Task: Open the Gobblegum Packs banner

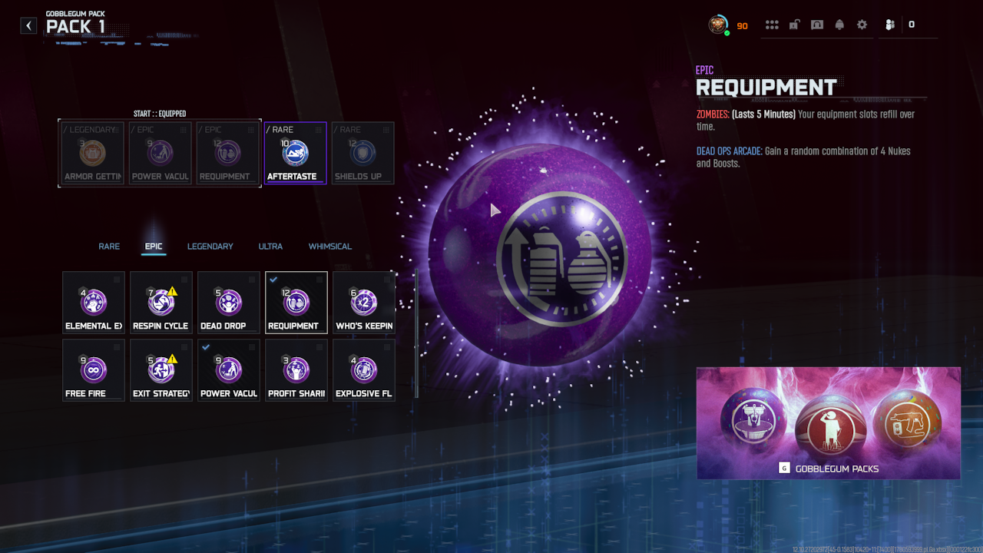Action: click(829, 423)
